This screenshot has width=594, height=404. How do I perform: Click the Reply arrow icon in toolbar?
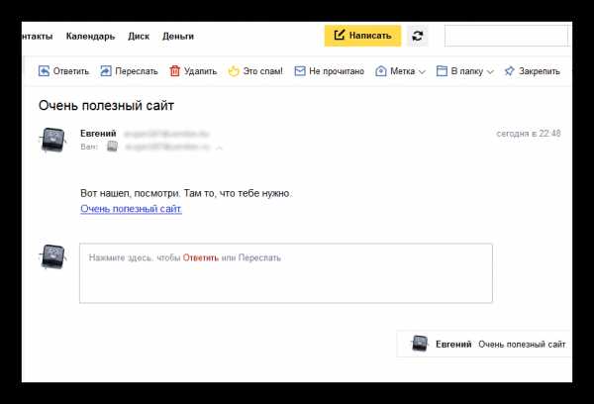[x=44, y=71]
